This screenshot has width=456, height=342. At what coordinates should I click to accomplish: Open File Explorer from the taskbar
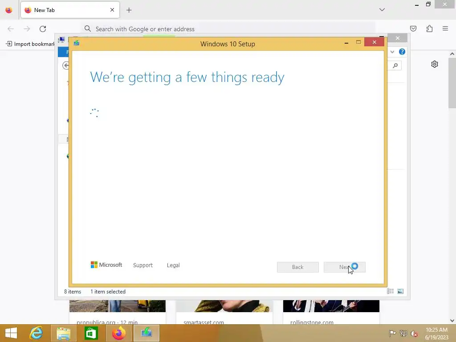tap(63, 333)
